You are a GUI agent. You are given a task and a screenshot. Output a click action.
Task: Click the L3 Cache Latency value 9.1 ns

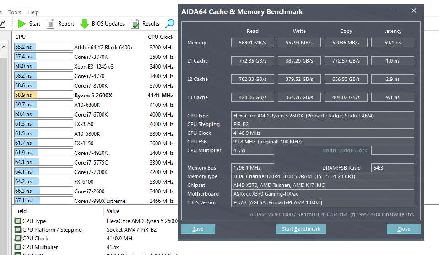pos(392,97)
